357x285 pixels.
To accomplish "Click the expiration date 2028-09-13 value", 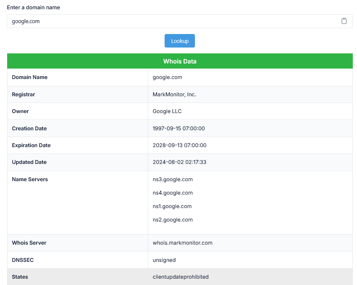I will point(179,145).
